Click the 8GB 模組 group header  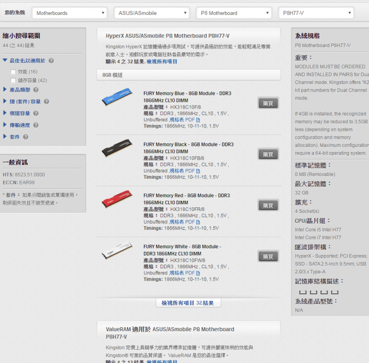click(189, 75)
